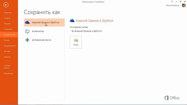Click the cloud icon beside SkyDrive heading
Viewport: 187px width, 105px height.
(72, 21)
